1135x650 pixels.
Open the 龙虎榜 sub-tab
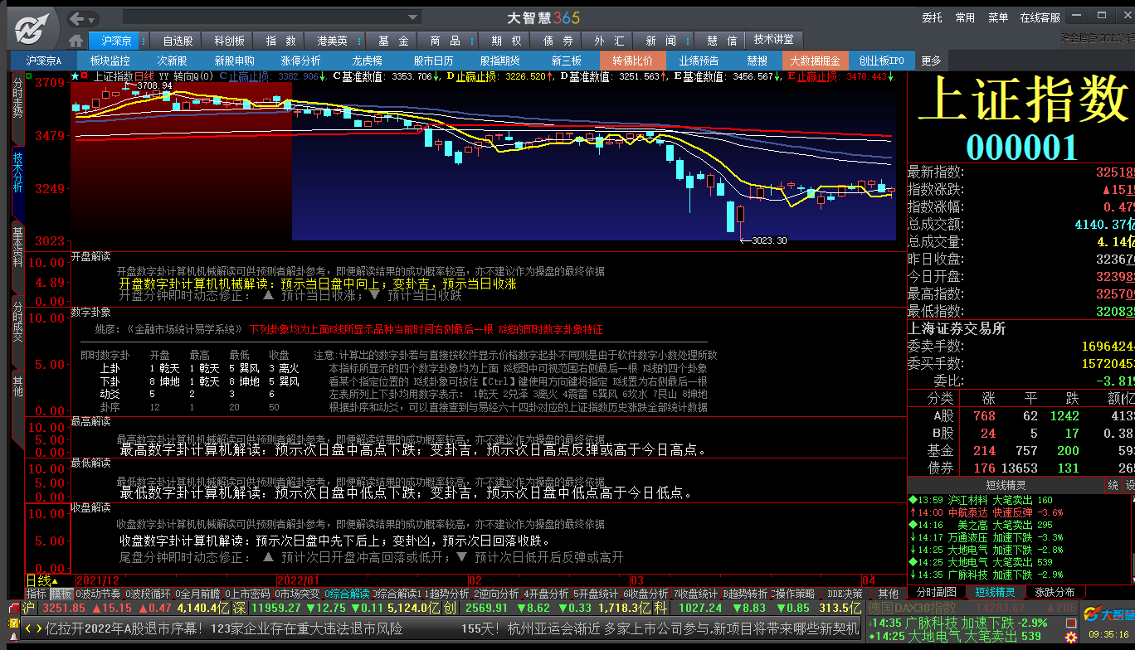pyautogui.click(x=367, y=61)
